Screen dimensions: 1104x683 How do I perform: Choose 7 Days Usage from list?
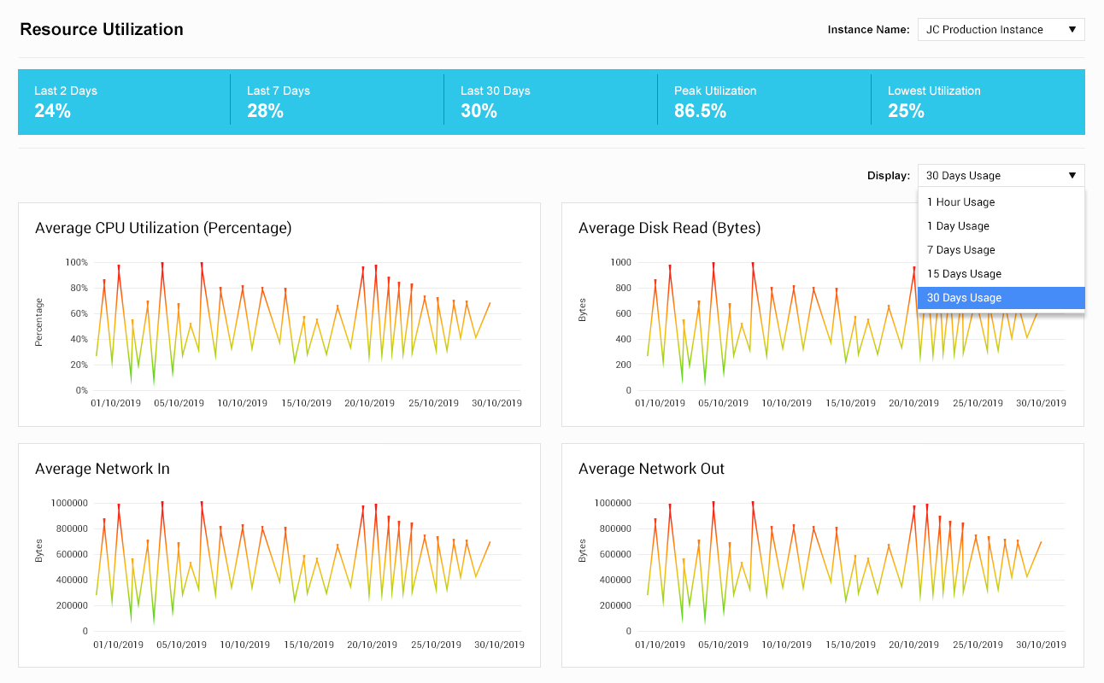(1001, 250)
